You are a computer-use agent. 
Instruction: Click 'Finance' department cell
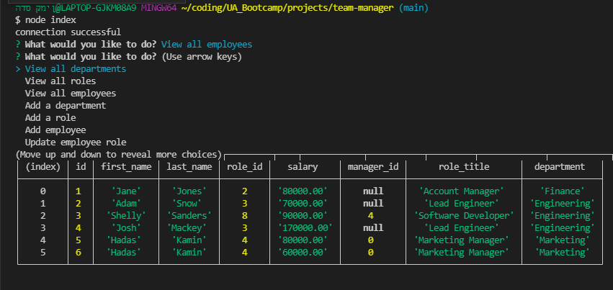(x=562, y=191)
